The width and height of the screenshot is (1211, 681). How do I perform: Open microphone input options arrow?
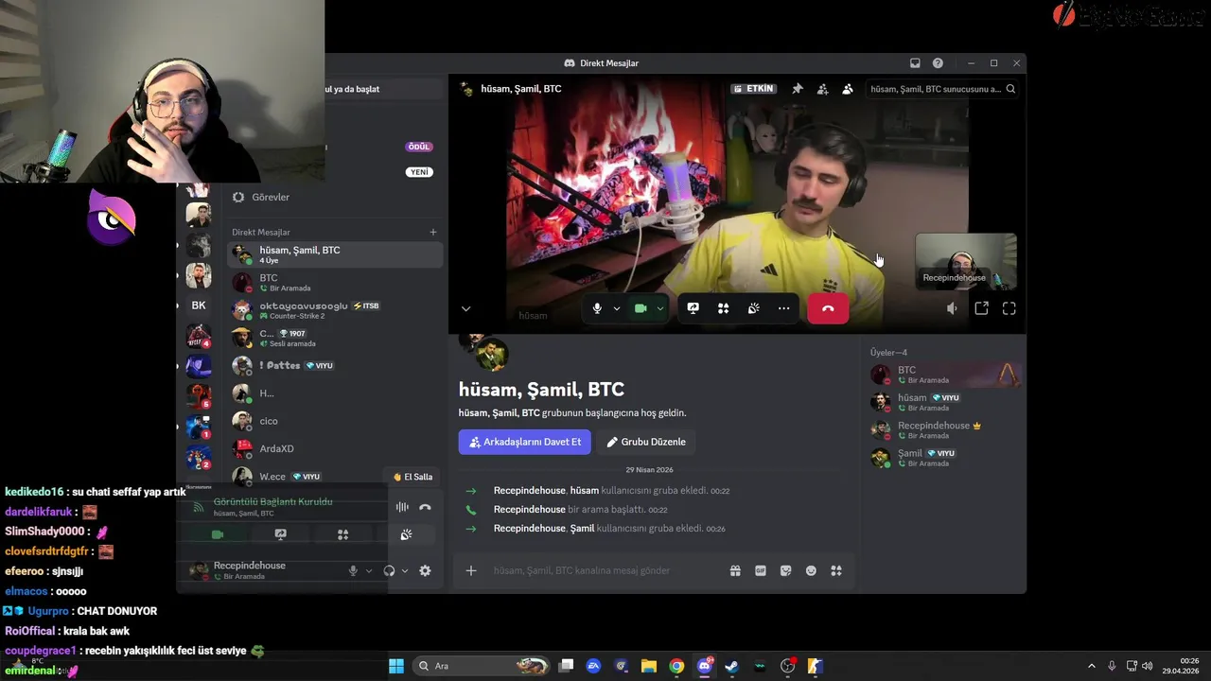[617, 308]
